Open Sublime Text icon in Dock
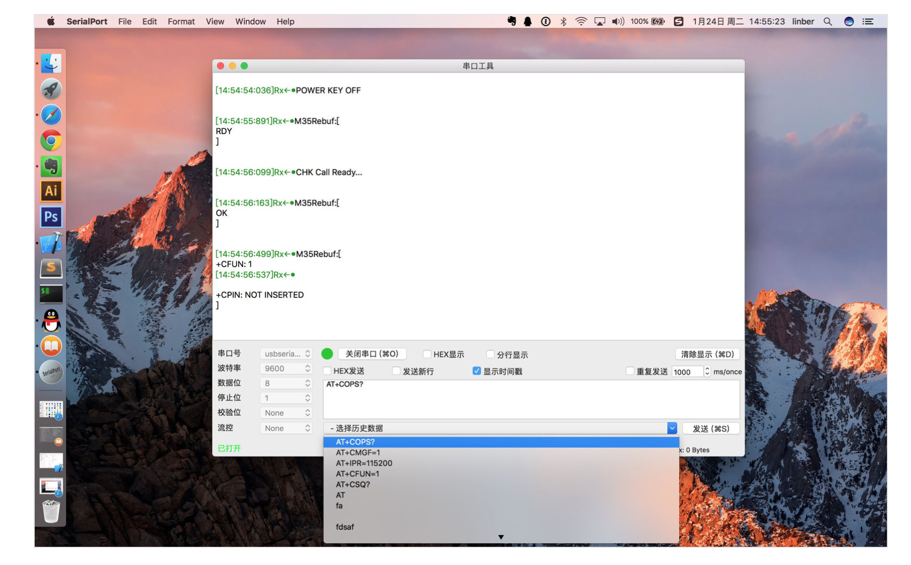 pos(51,268)
